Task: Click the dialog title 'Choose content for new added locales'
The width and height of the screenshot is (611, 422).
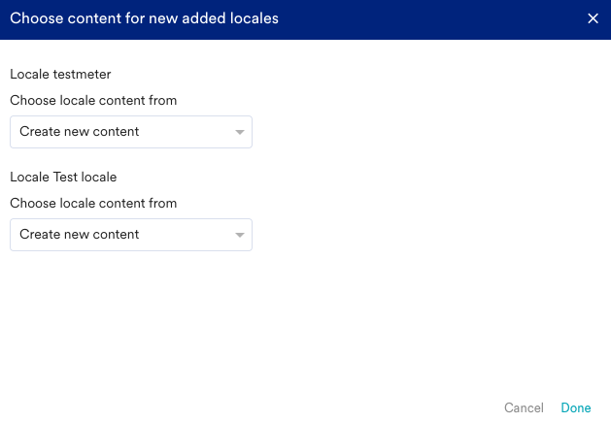Action: [x=144, y=18]
